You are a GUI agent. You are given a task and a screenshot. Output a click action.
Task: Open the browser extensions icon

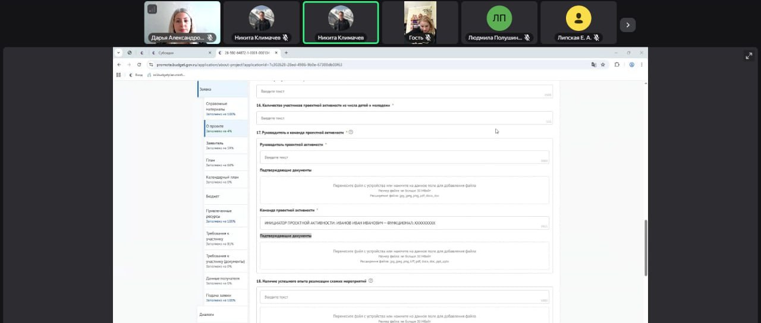pyautogui.click(x=617, y=64)
